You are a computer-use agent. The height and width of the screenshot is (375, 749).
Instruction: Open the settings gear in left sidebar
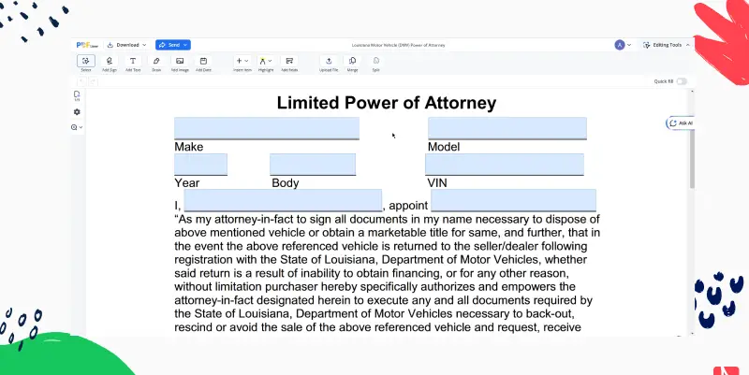77,111
